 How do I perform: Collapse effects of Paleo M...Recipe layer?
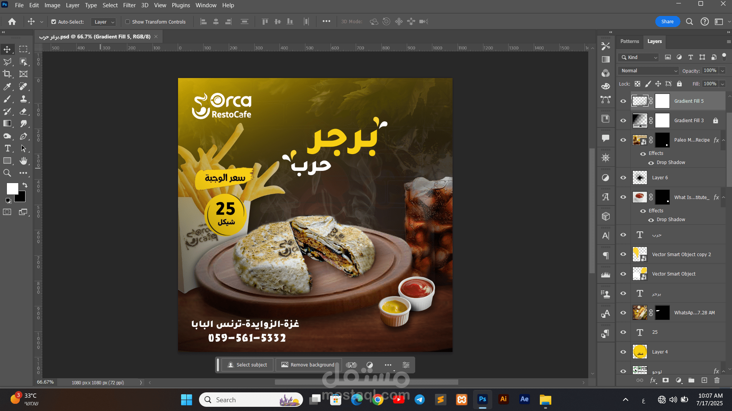point(723,140)
